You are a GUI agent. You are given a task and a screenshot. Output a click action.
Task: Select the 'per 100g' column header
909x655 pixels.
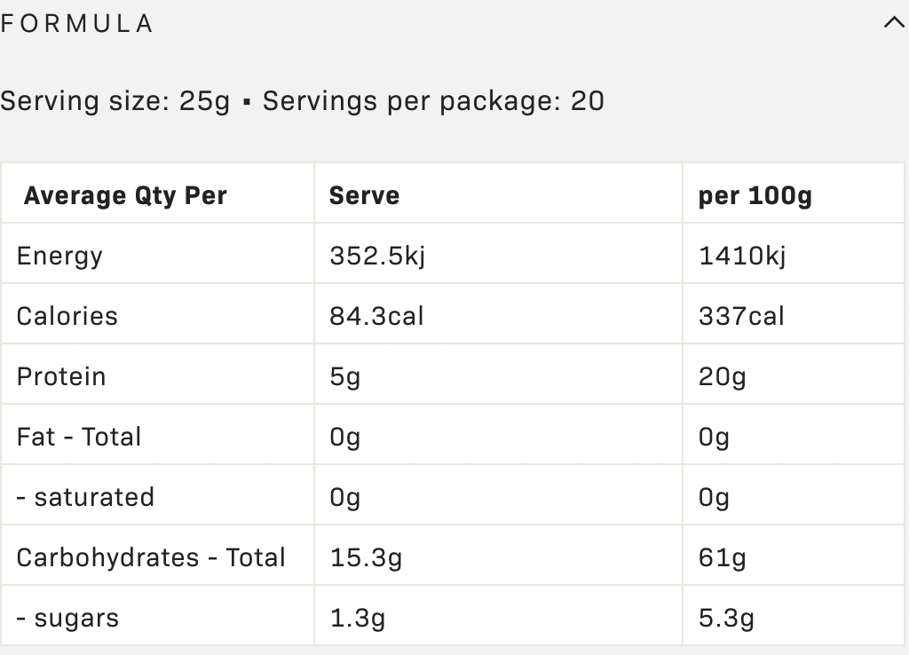pos(755,195)
